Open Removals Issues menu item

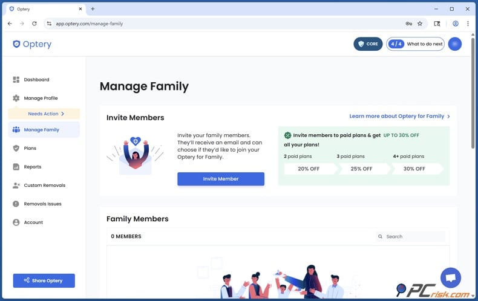pyautogui.click(x=44, y=204)
